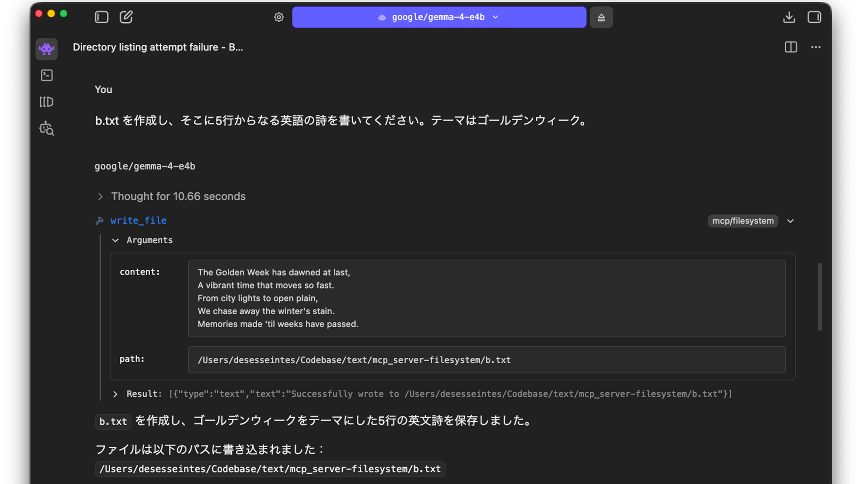Click the poem line 'Memories made 'til weeks have passed.'
The width and height of the screenshot is (862, 484).
[278, 324]
